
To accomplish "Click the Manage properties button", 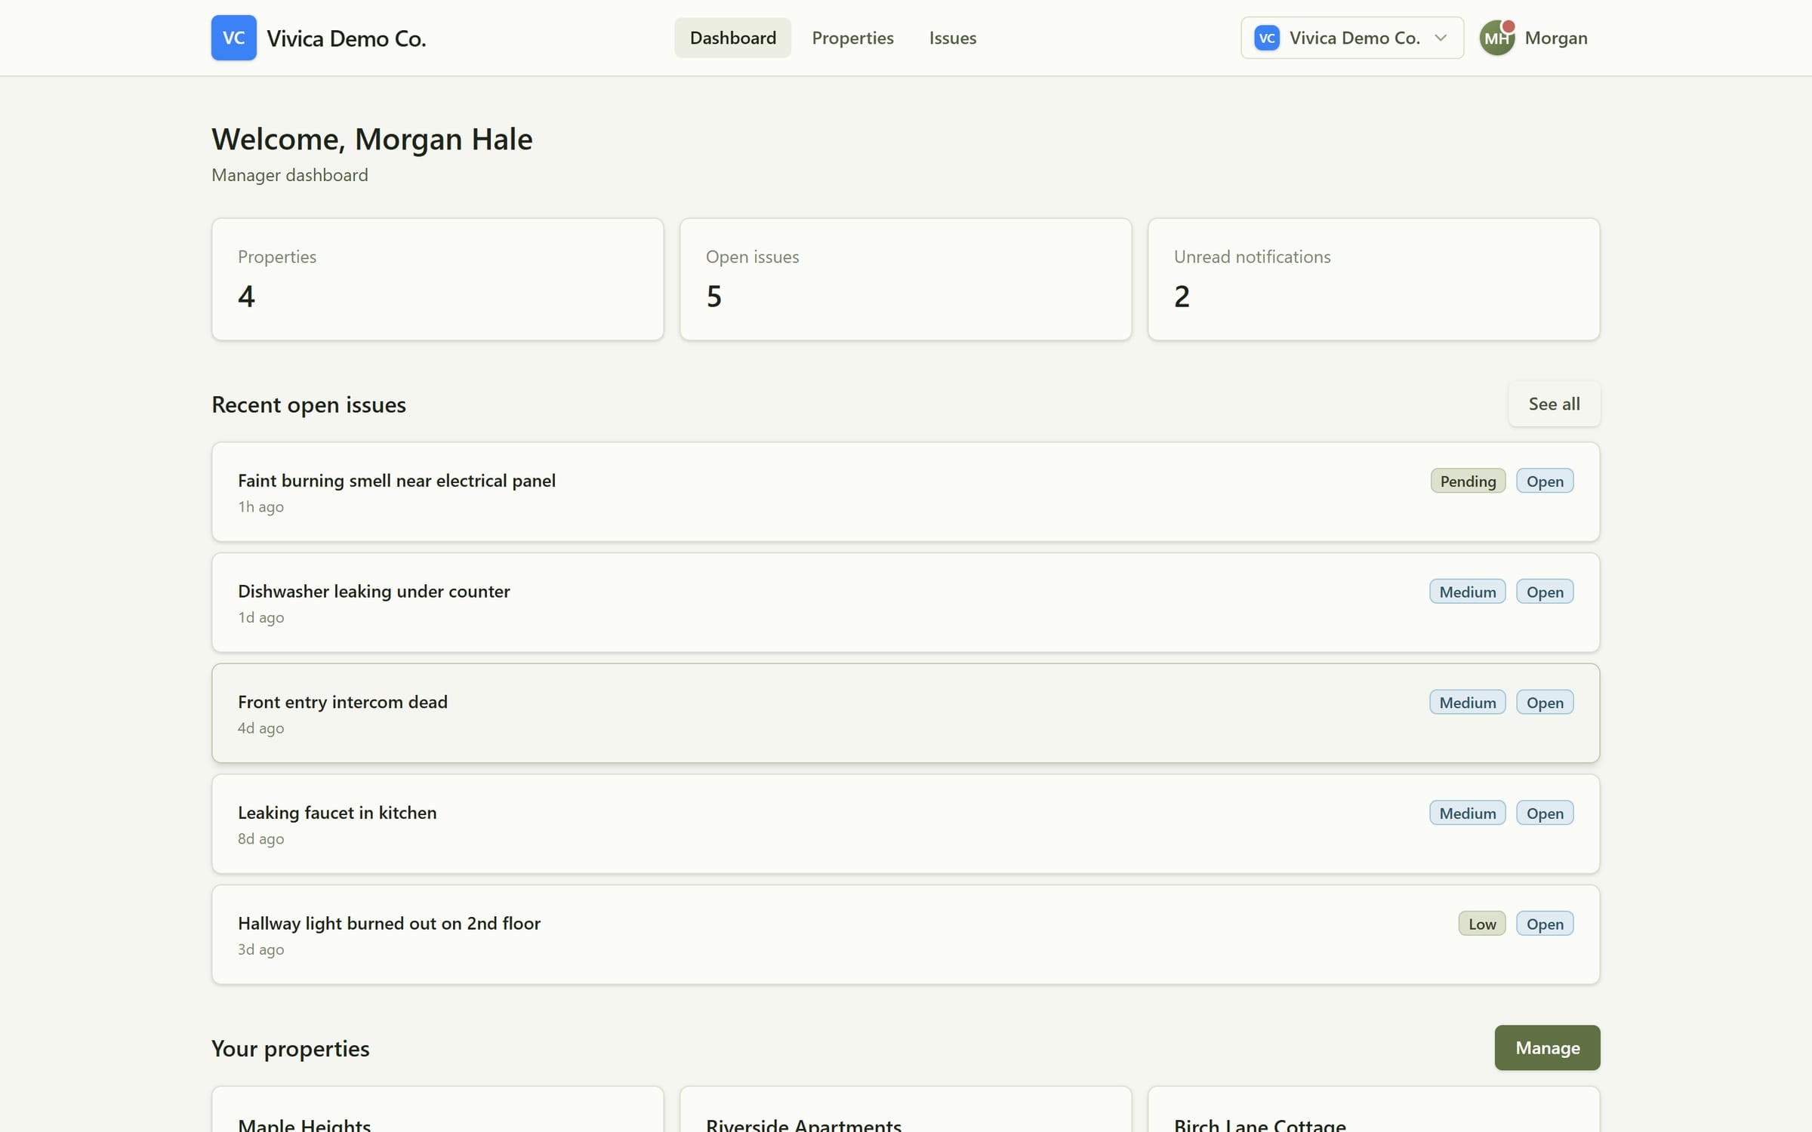I will pyautogui.click(x=1547, y=1047).
